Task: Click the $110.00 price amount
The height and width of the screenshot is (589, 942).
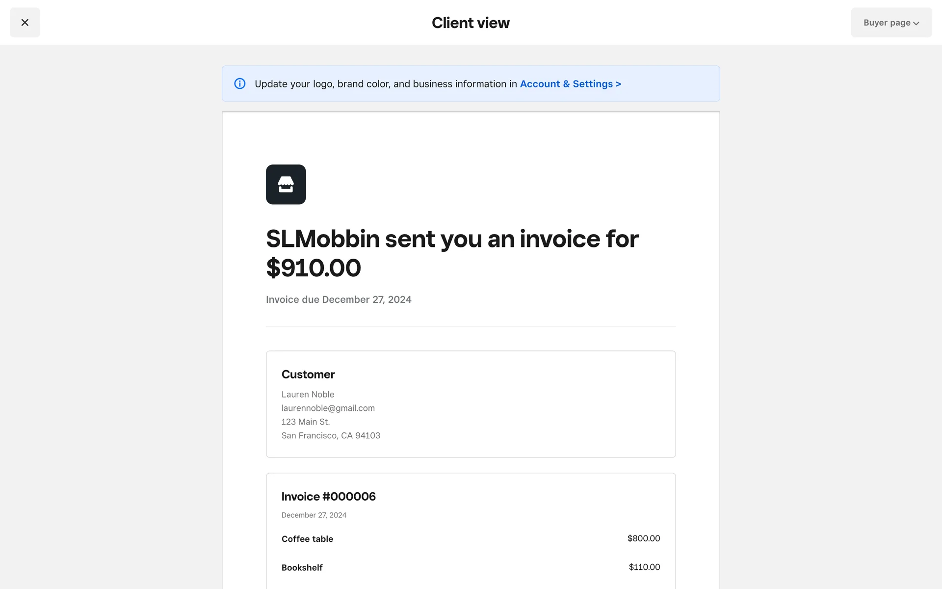Action: tap(644, 567)
